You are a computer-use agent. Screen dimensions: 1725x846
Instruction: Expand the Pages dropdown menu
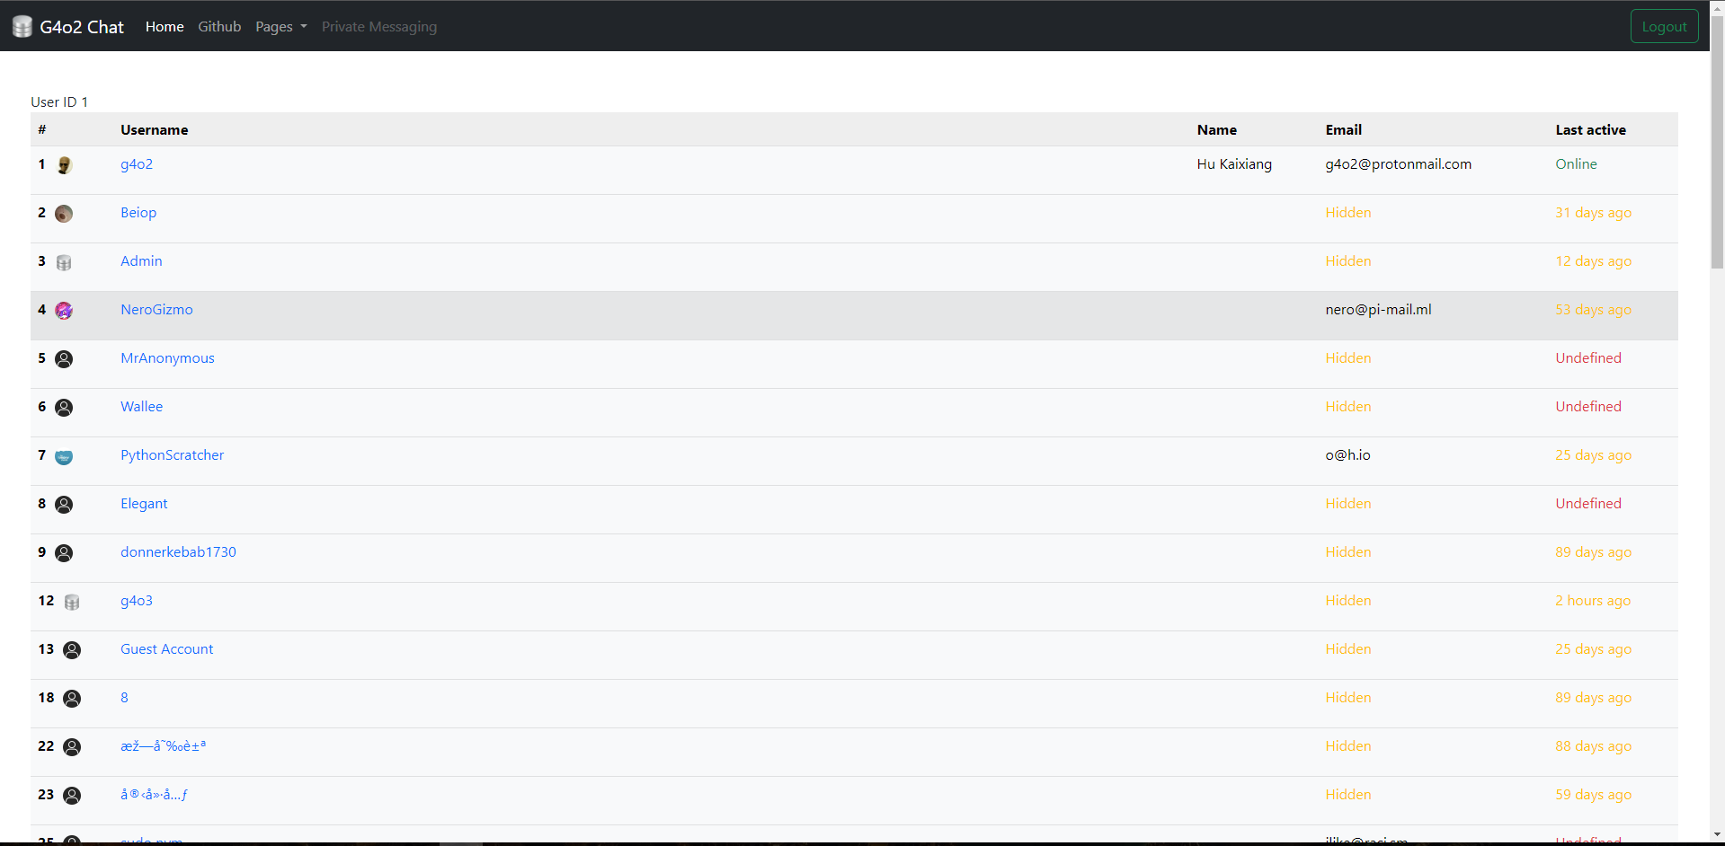click(x=280, y=27)
